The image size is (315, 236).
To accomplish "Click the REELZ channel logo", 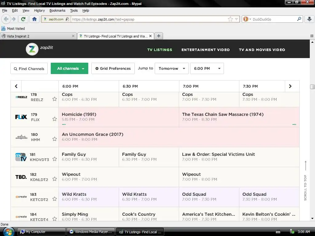I will click(21, 97).
